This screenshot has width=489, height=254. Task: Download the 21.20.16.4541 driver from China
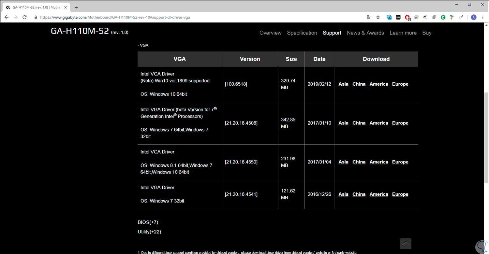(359, 194)
